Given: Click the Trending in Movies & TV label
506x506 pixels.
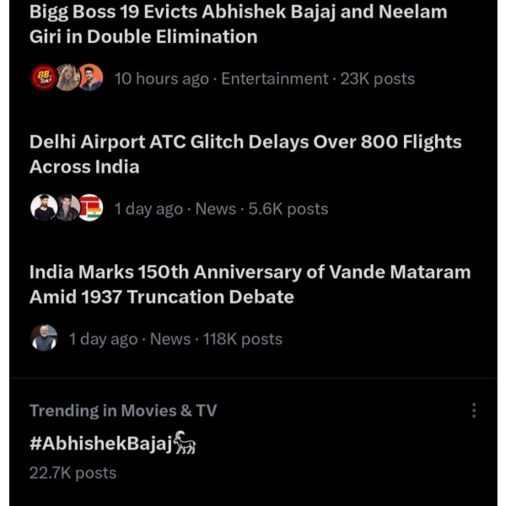Looking at the screenshot, I should tap(123, 411).
